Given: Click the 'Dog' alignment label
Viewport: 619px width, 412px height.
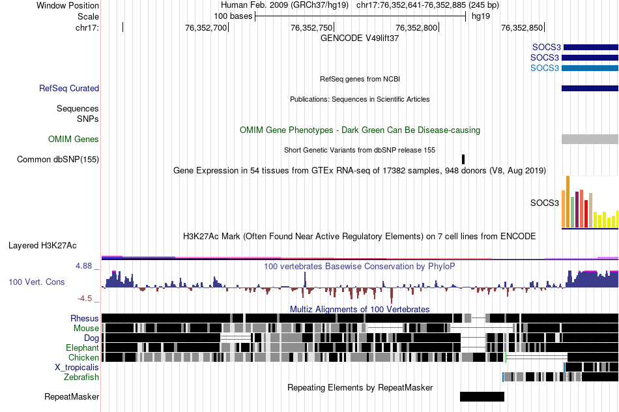Looking at the screenshot, I should coord(91,338).
